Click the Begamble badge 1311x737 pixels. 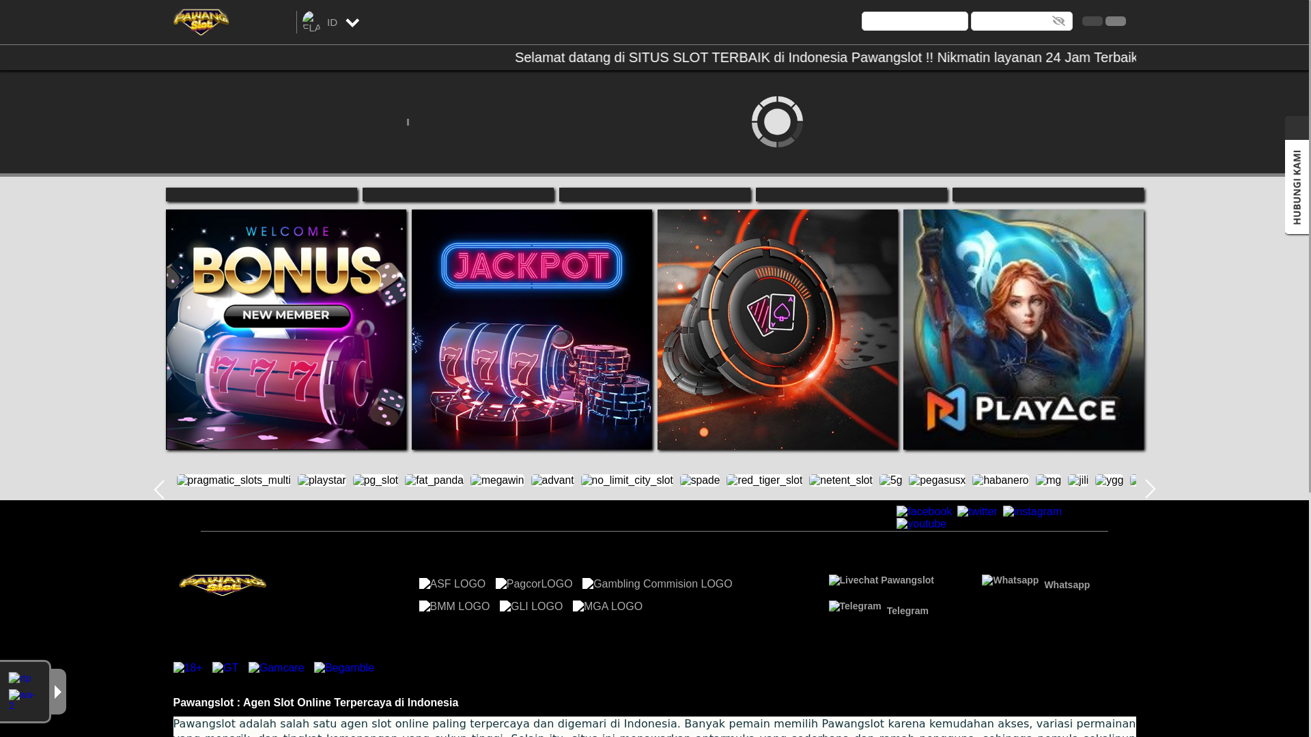click(344, 668)
